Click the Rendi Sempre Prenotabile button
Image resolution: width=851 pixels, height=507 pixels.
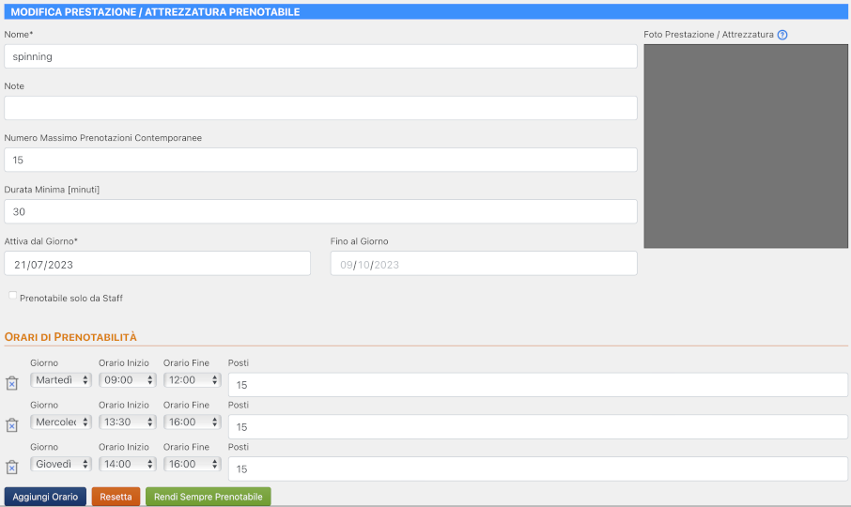coord(208,497)
